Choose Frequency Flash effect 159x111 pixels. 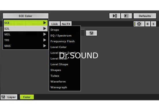pos(65,41)
